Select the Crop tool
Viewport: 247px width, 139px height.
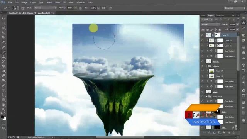click(x=3, y=37)
